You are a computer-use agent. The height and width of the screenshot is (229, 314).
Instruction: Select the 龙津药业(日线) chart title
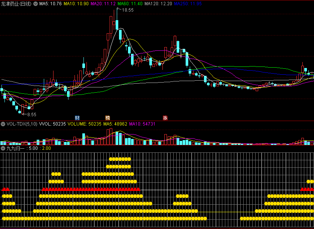pos(16,4)
